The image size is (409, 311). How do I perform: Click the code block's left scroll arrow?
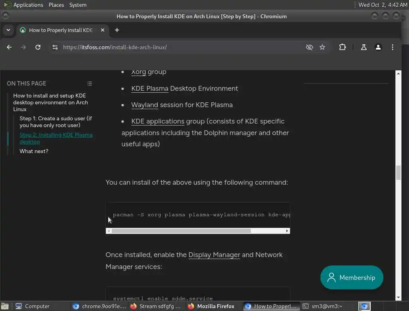pos(109,231)
